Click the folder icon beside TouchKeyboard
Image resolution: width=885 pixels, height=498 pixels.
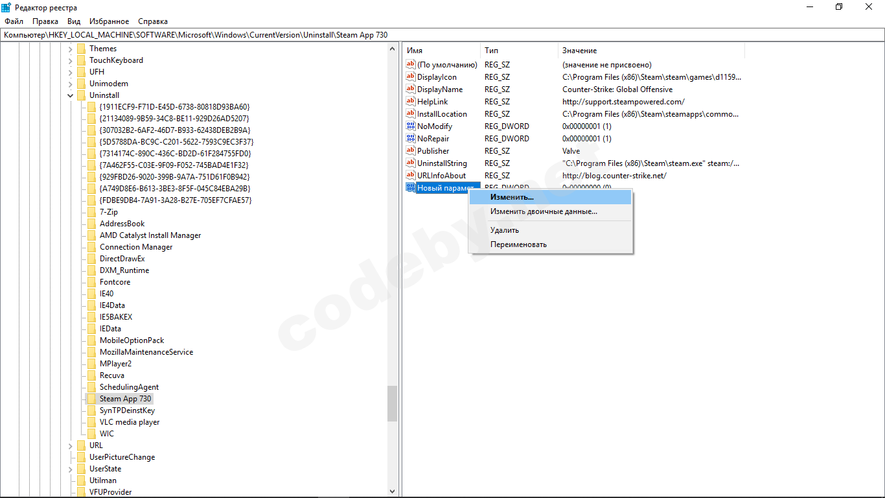pos(81,60)
